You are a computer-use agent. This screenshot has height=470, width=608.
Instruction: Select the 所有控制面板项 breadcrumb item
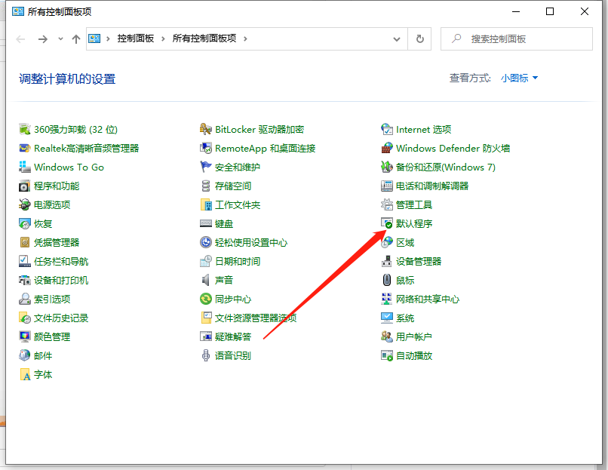[x=205, y=38]
